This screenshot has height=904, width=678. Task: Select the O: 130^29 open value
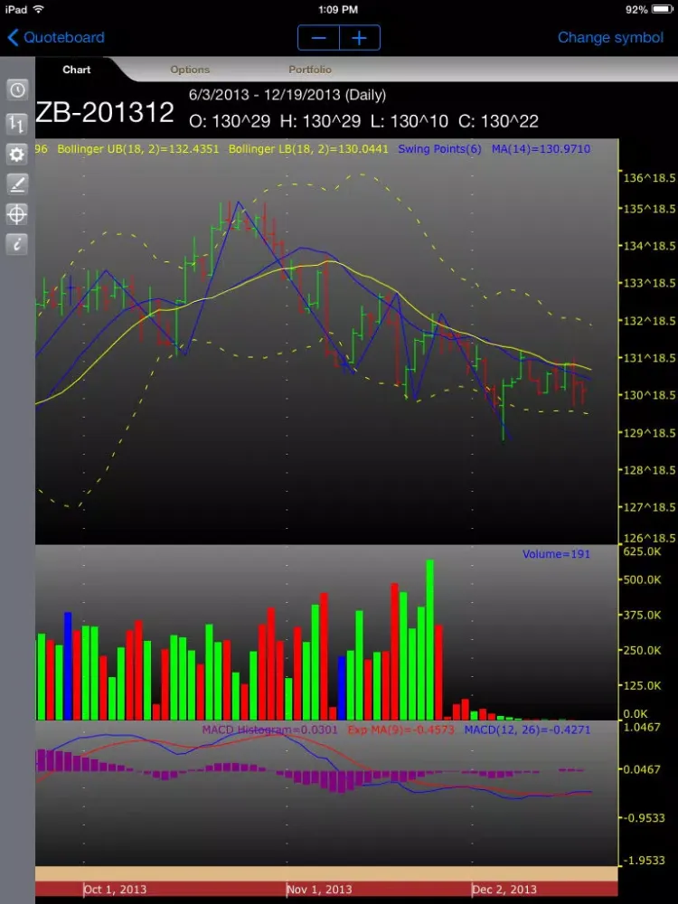tap(230, 121)
